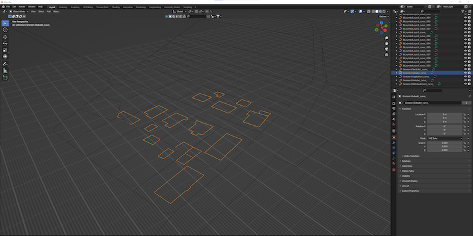Image resolution: width=473 pixels, height=236 pixels.
Task: Select the Scale tool in the left toolbar
Action: [x=5, y=50]
